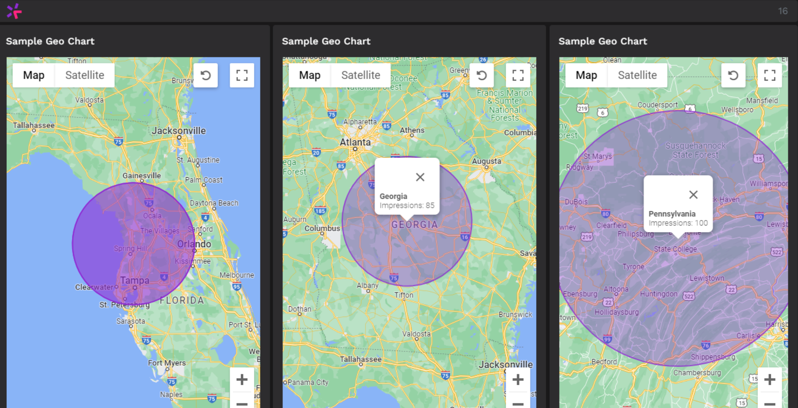The image size is (798, 408).
Task: Click the Columbus label on the Georgia map
Action: click(x=322, y=228)
